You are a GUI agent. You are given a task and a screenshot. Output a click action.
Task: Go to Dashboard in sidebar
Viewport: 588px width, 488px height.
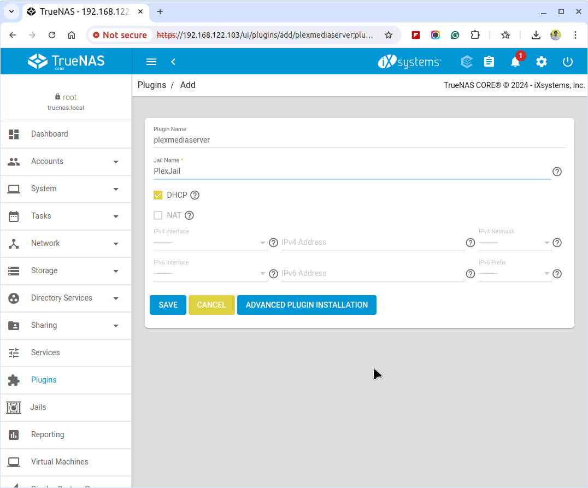(66, 134)
